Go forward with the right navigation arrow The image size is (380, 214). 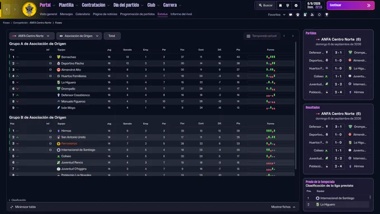tap(15, 9)
